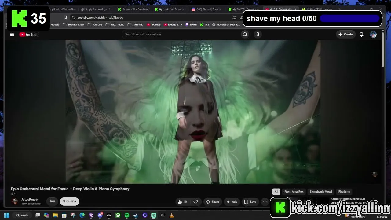
Task: Select the 'All' filter chip
Action: (x=276, y=192)
